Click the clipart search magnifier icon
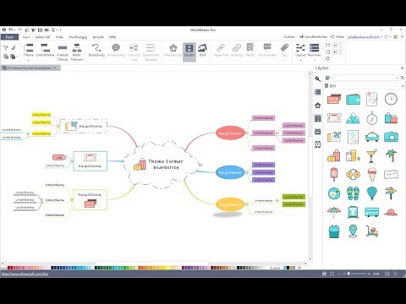The image size is (406, 304). (403, 78)
